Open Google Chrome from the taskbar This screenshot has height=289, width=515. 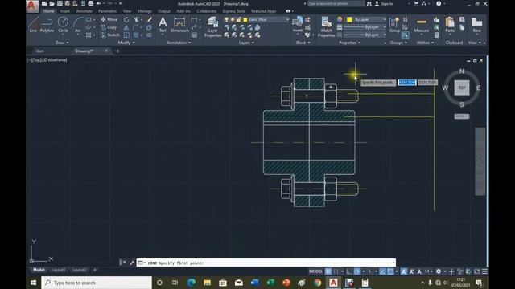[317, 283]
